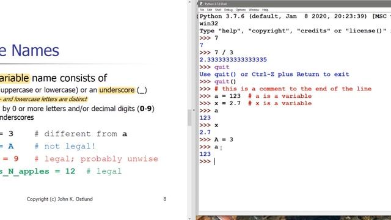This screenshot has height=220, width=391.
Task: Open the Options menu
Action: click(x=241, y=10)
